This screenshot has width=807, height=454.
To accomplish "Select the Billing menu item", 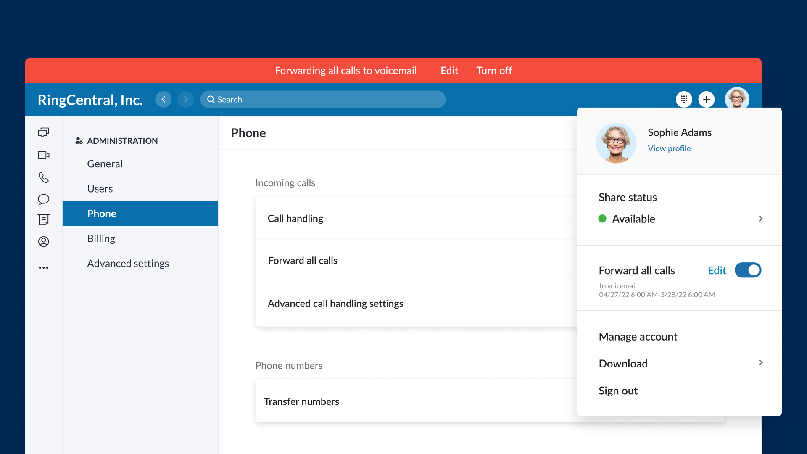I will 101,238.
